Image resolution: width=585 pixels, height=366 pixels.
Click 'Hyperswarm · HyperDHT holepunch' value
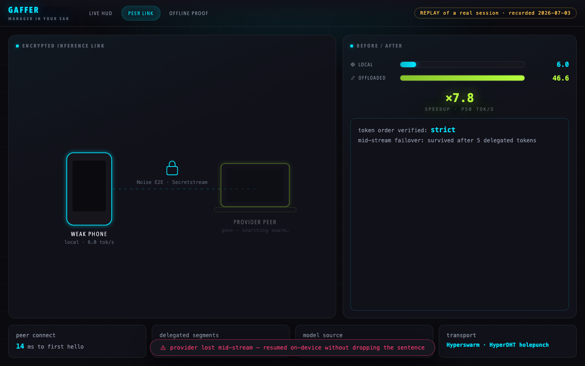[x=498, y=345]
